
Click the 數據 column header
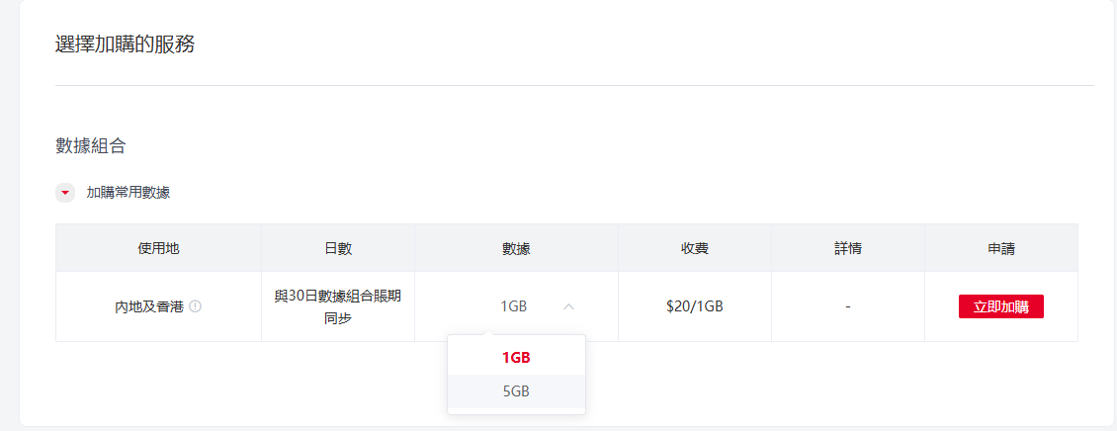click(516, 248)
